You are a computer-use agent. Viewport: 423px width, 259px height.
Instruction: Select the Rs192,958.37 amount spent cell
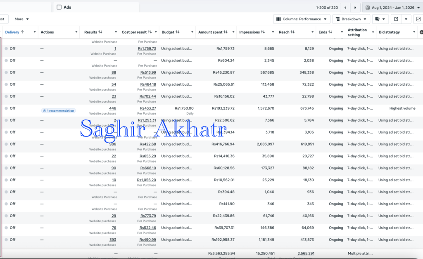[x=223, y=240]
